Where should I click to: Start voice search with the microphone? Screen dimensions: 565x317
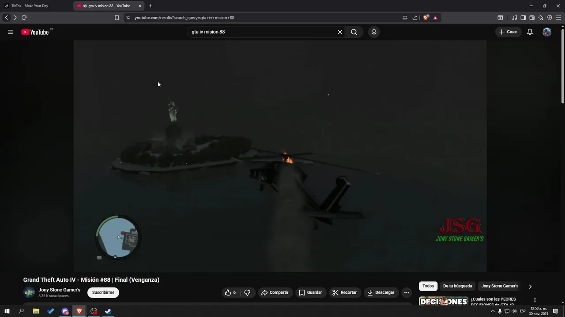point(374,32)
